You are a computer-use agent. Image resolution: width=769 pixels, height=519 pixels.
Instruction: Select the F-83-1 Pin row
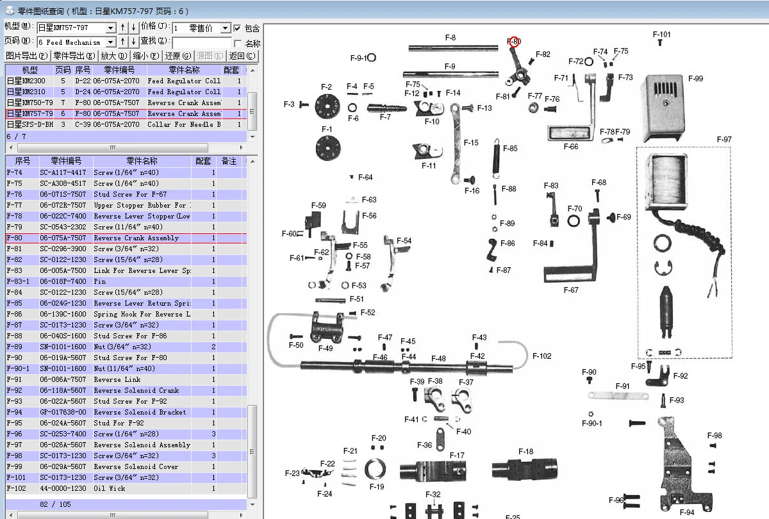pyautogui.click(x=126, y=281)
